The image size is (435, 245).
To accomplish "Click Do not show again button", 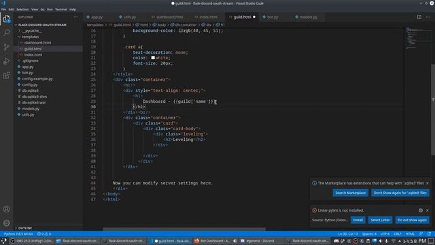I will pyautogui.click(x=412, y=220).
